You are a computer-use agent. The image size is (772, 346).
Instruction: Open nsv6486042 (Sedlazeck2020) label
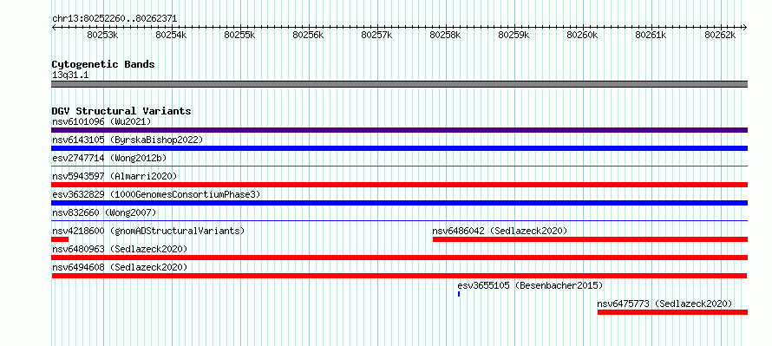click(x=500, y=231)
